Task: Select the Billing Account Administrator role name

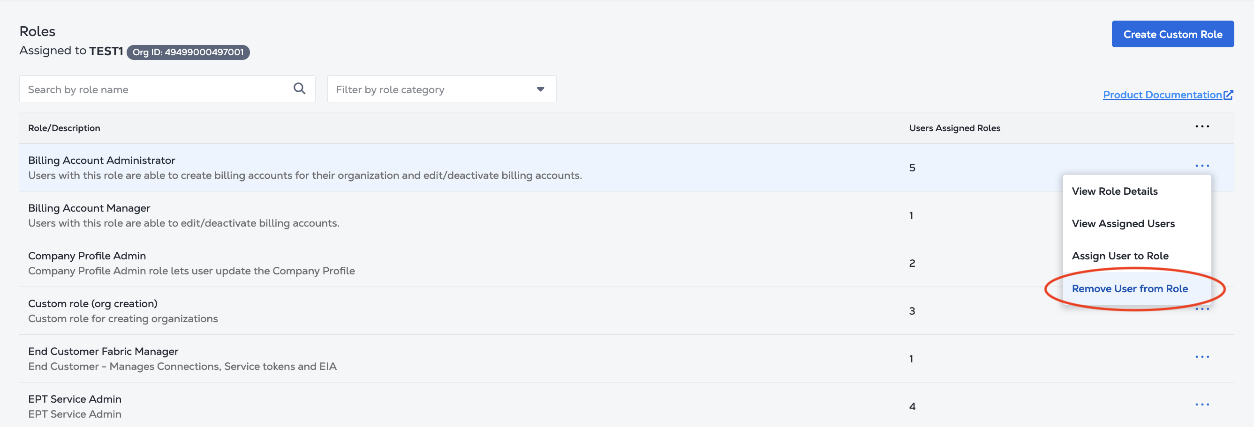Action: [x=101, y=160]
